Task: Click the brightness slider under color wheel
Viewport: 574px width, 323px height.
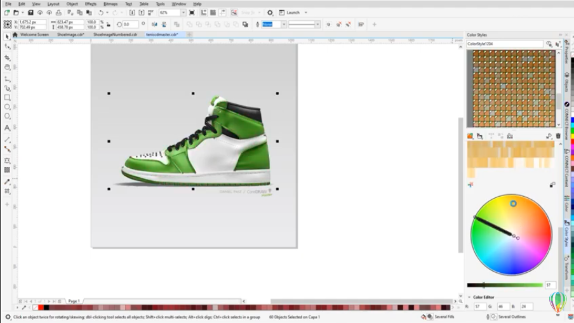Action: (504, 285)
